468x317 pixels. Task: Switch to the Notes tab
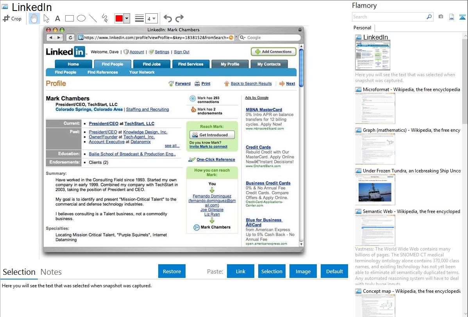pyautogui.click(x=51, y=272)
